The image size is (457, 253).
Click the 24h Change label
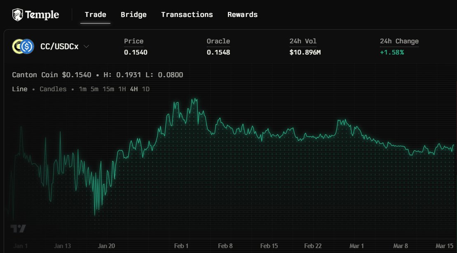[x=399, y=41]
